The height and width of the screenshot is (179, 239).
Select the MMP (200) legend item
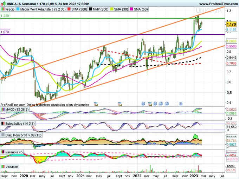[x=98, y=9]
